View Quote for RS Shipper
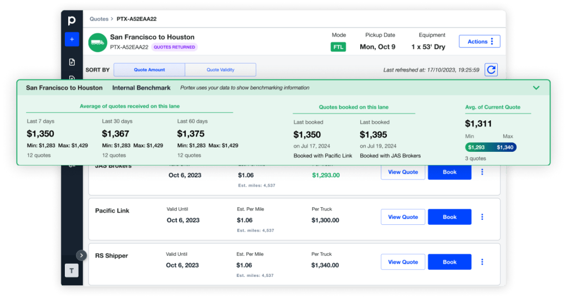This screenshot has height=298, width=567. 403,262
